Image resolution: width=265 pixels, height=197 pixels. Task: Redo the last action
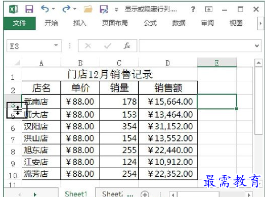66,9
